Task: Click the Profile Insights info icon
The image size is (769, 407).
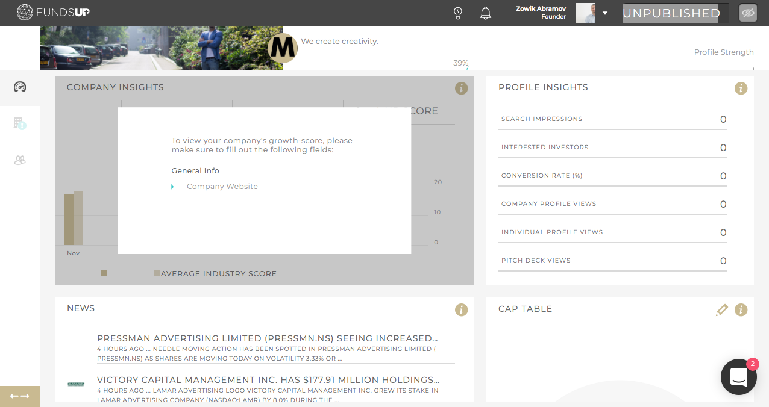Action: click(x=741, y=89)
